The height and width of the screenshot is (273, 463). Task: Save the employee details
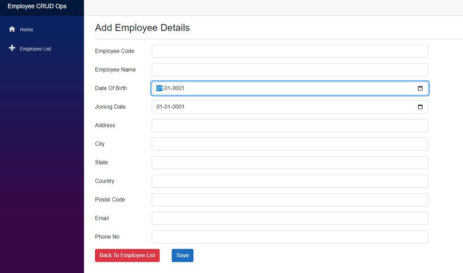pos(182,255)
